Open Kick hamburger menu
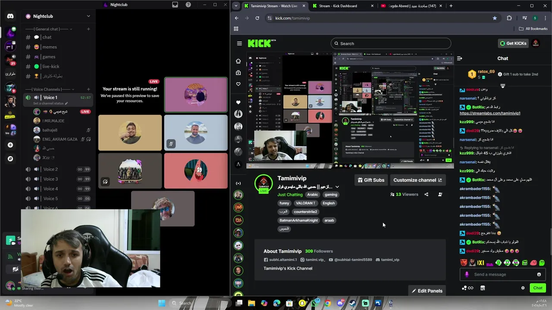 [x=239, y=43]
